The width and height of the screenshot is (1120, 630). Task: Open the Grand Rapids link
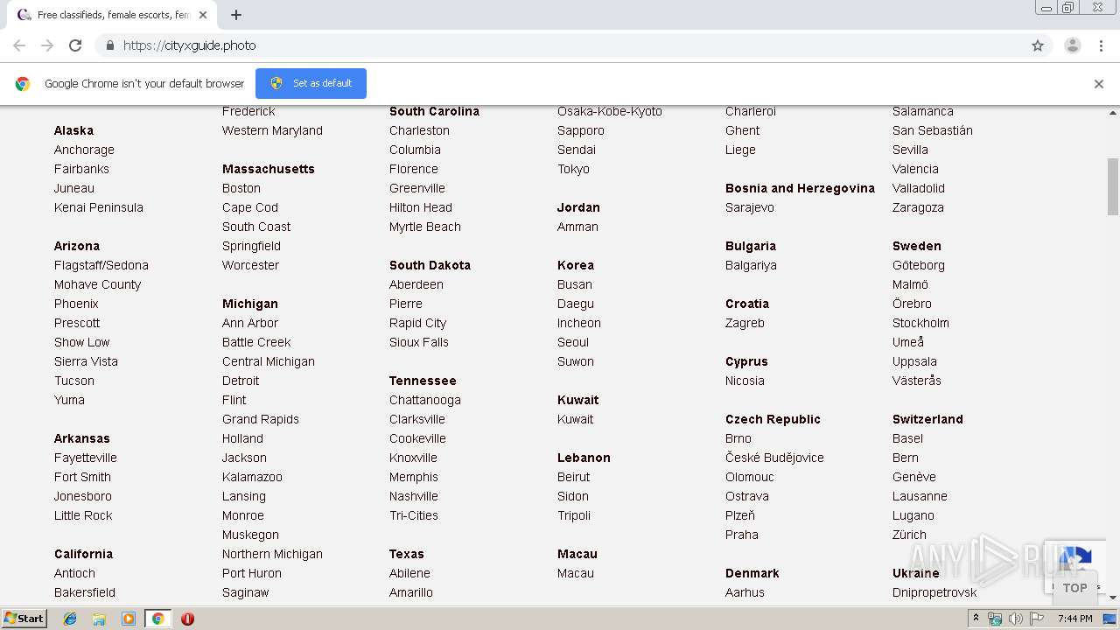[x=261, y=419]
